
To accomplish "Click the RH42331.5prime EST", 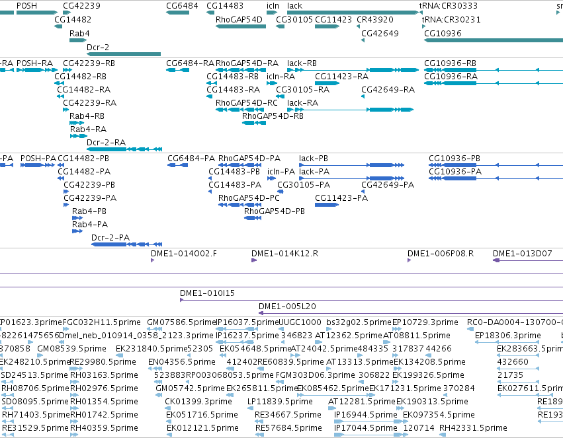I will 443,435.
